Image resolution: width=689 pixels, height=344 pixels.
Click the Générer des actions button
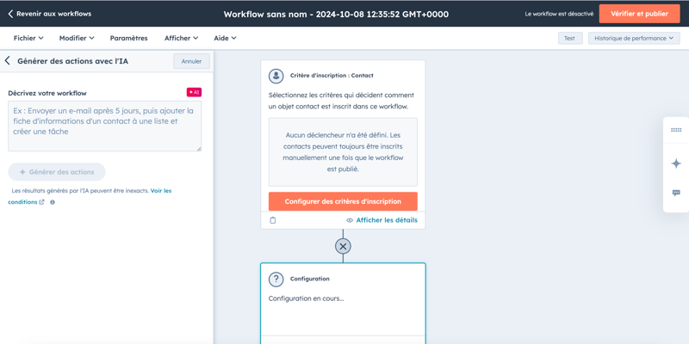[57, 172]
